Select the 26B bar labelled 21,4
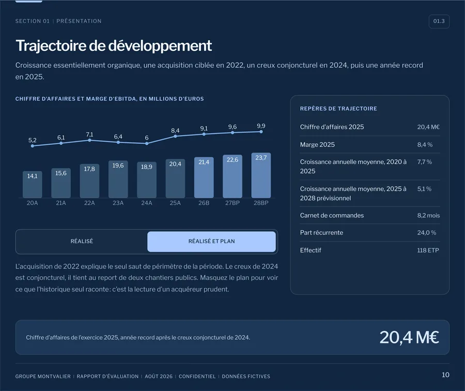The height and width of the screenshot is (391, 465). [204, 177]
